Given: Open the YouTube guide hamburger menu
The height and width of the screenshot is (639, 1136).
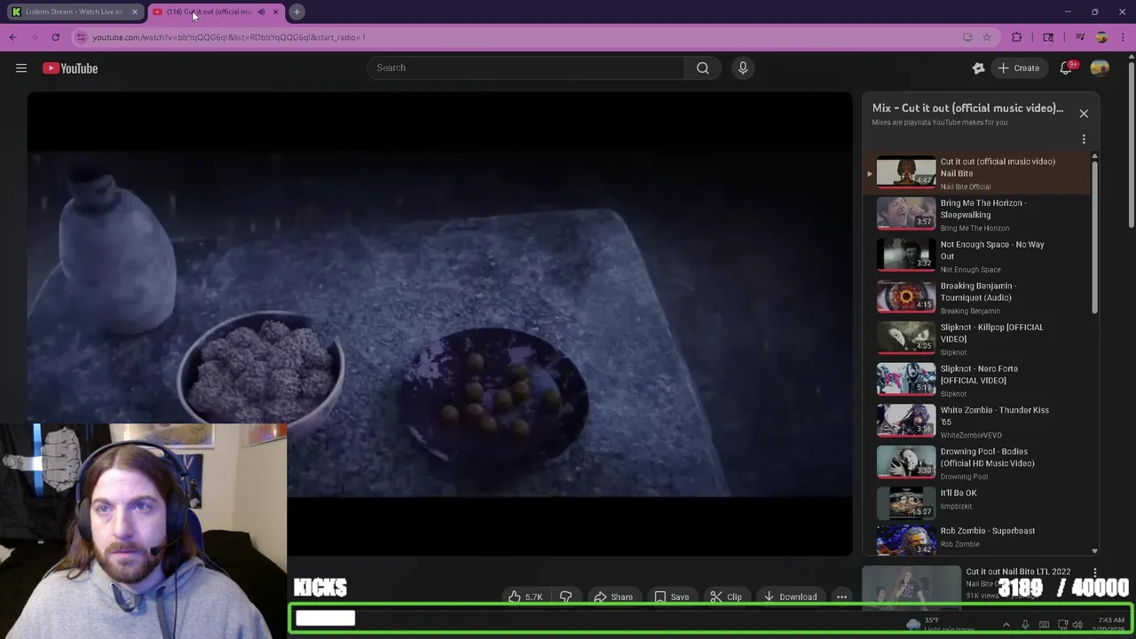Looking at the screenshot, I should [21, 68].
